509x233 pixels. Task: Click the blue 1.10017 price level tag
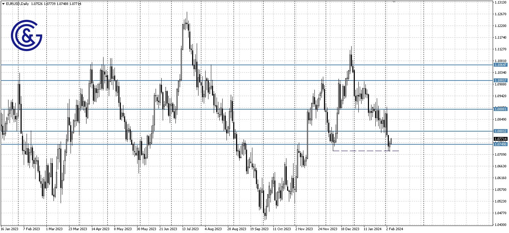click(x=501, y=81)
